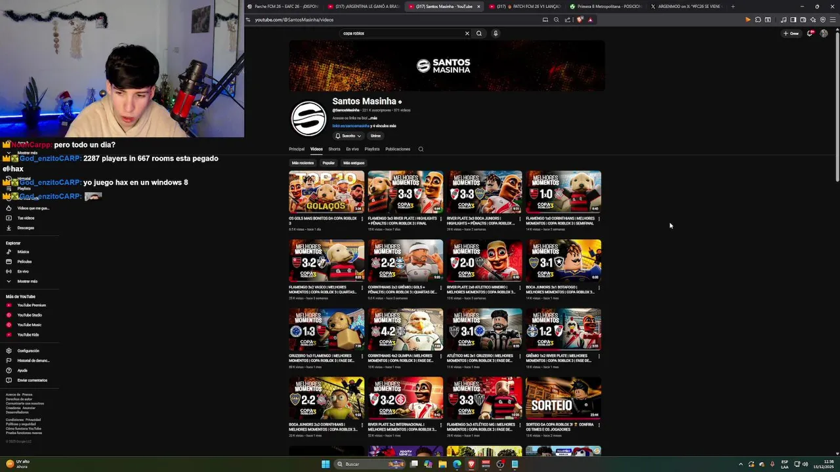Open the En vivo channel tab
Viewport: 840px width, 472px height.
click(352, 149)
